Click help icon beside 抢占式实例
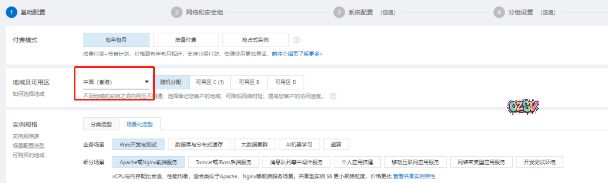The image size is (608, 183). [x=296, y=40]
